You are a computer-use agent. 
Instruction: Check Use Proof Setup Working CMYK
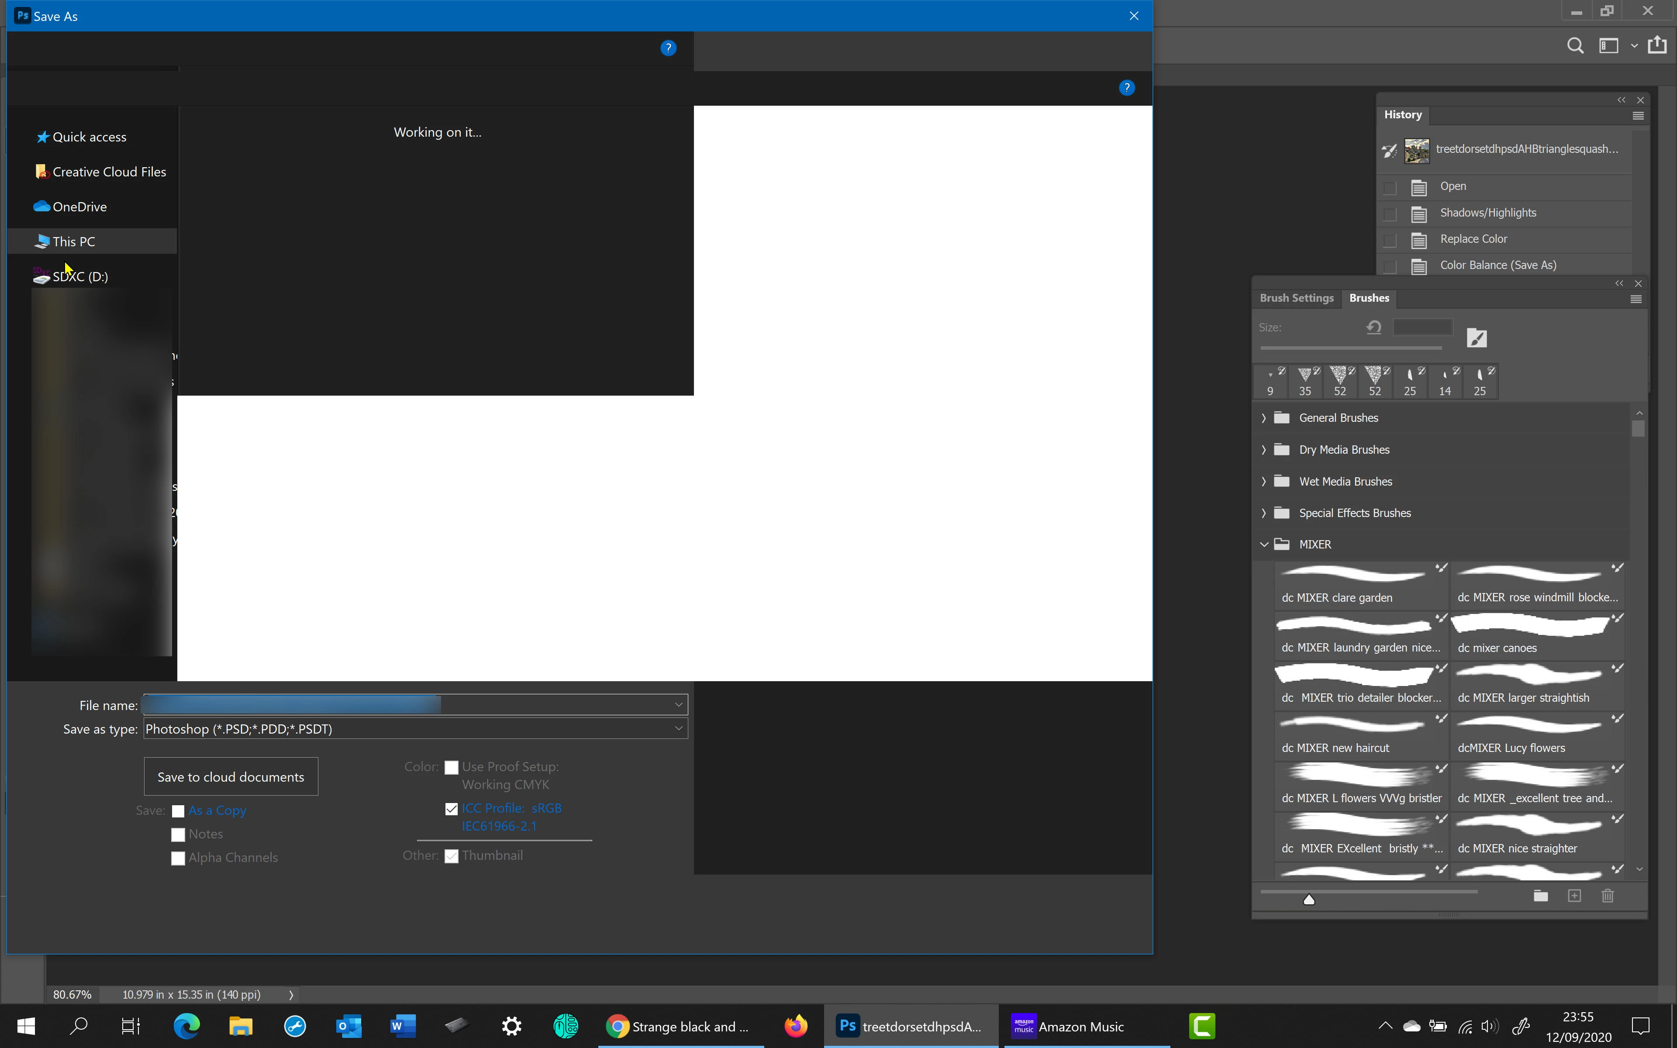point(451,767)
